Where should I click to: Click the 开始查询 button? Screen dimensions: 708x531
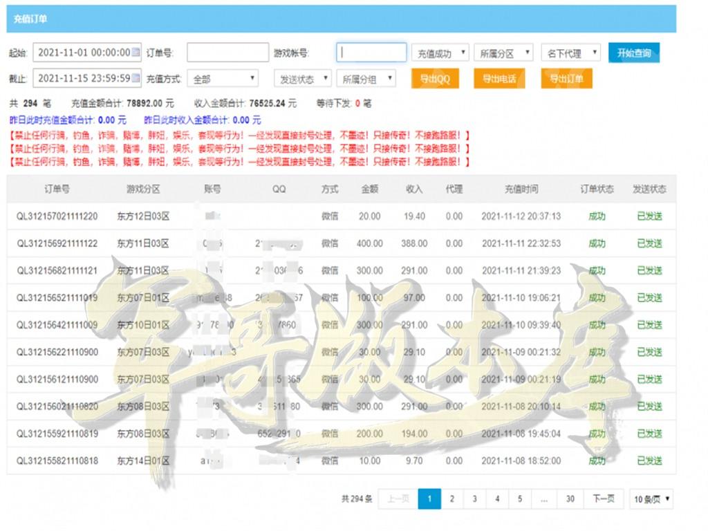point(634,53)
